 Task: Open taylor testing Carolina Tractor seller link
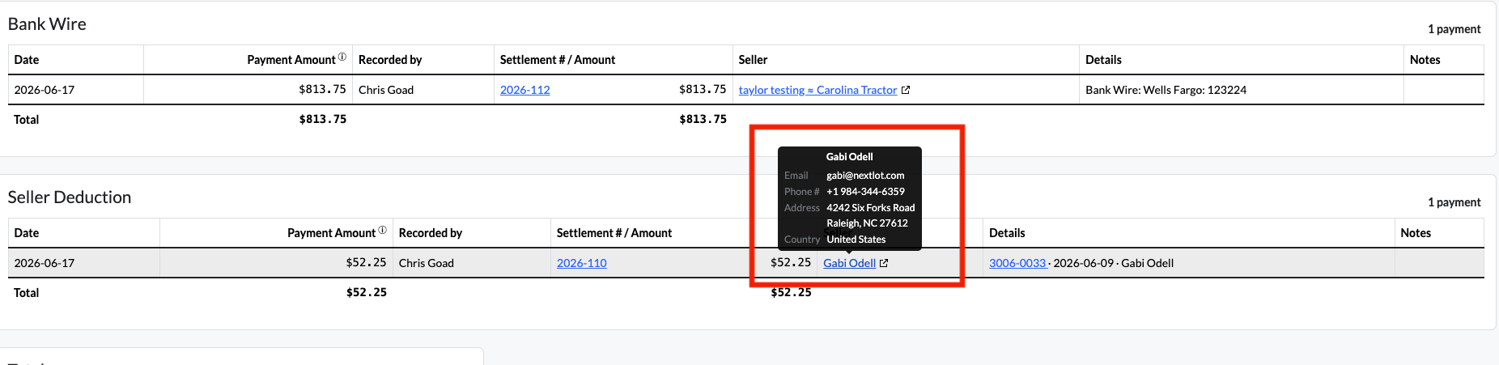tap(817, 90)
